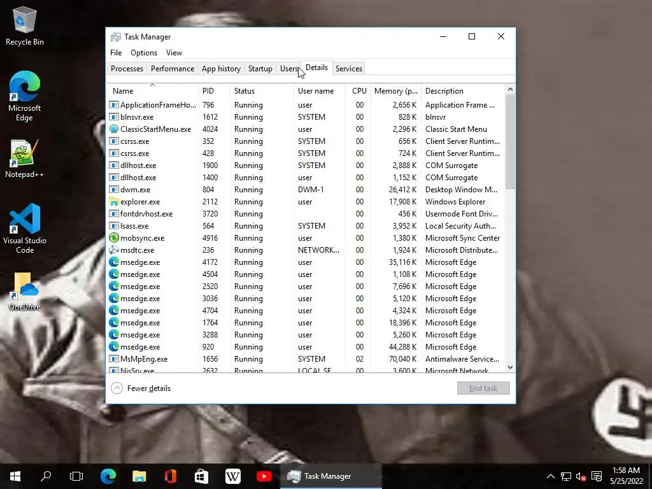Open File Explorer from the taskbar
The width and height of the screenshot is (652, 489).
coord(139,476)
